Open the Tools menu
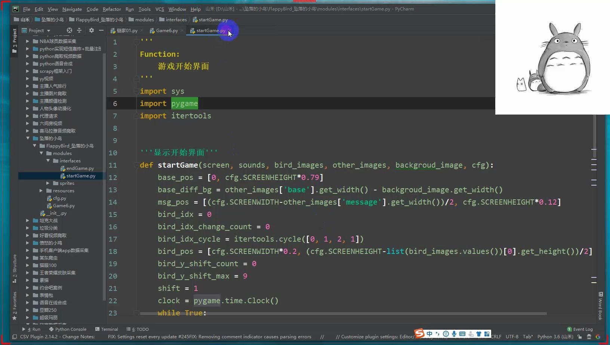Viewport: 610px width, 345px height. point(144,9)
